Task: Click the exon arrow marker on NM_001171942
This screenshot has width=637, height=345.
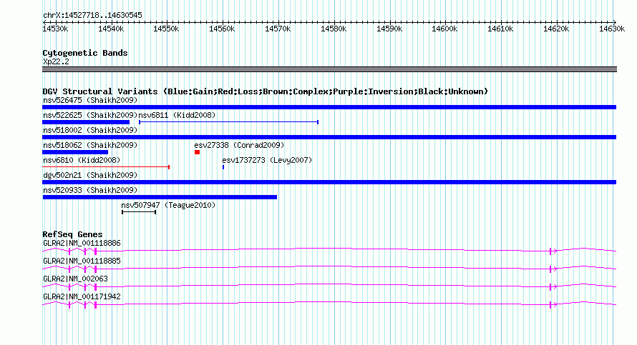Action: click(x=553, y=305)
